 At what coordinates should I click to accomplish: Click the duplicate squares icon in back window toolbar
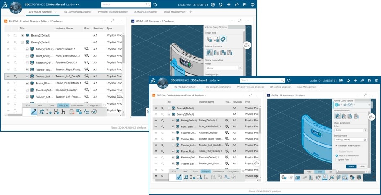pos(79,112)
